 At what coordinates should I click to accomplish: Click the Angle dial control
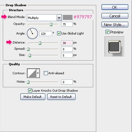pos(32,34)
